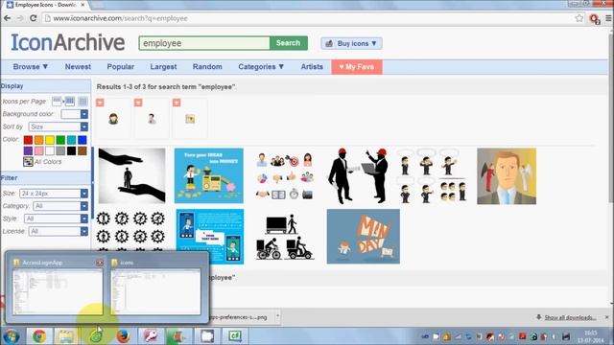This screenshot has height=345, width=614.
Task: Filter by the black color swatch
Action: tap(71, 150)
